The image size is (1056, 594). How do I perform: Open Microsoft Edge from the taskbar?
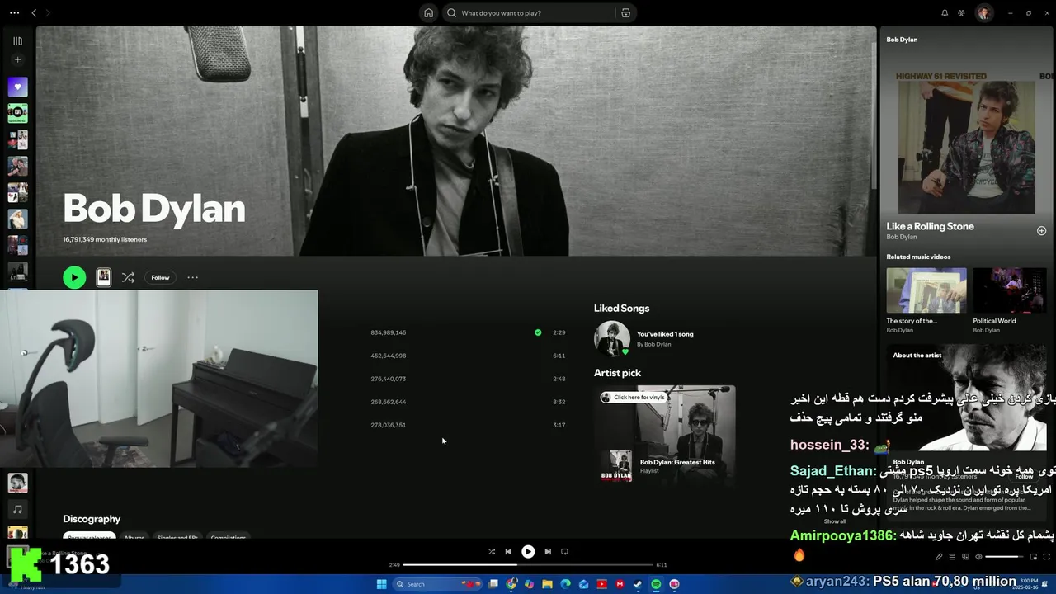point(565,584)
